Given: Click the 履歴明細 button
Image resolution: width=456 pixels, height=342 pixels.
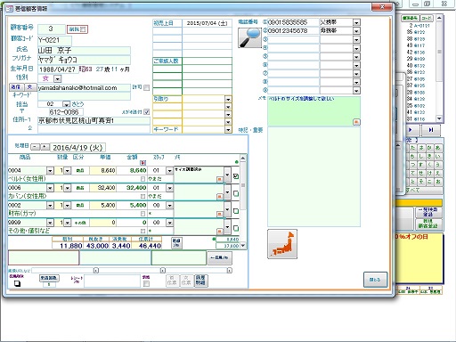Looking at the screenshot, I should click(x=200, y=281).
